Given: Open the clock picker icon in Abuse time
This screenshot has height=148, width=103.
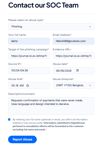Looking at the screenshot, I should (28, 86).
